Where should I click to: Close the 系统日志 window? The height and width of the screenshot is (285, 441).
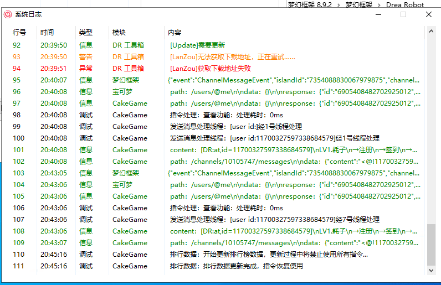[429, 14]
